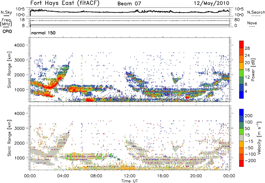Select the 'N.Sky' legend label
The image size is (265, 183).
(x=6, y=12)
